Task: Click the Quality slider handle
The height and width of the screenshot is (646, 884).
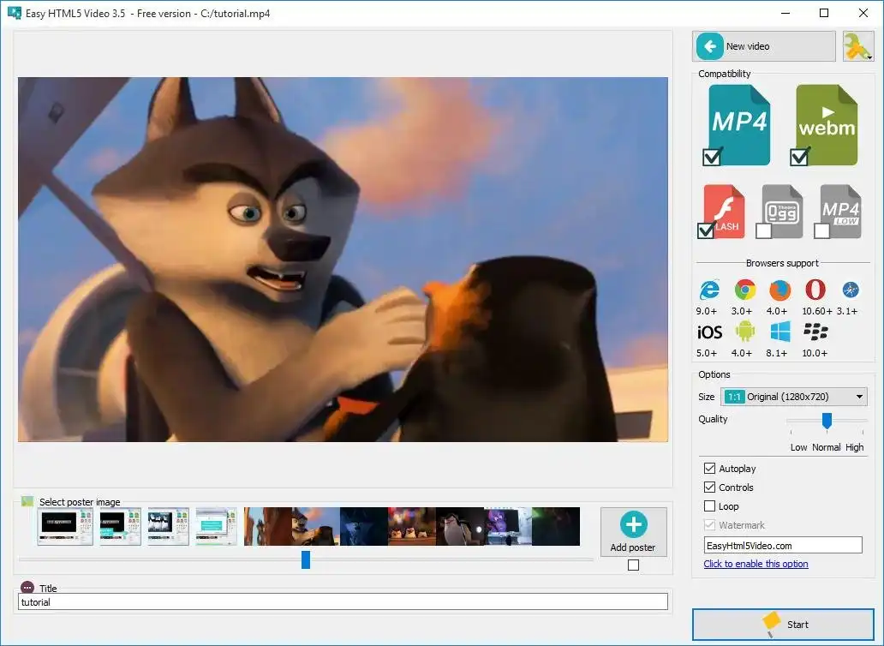Action: click(x=827, y=421)
